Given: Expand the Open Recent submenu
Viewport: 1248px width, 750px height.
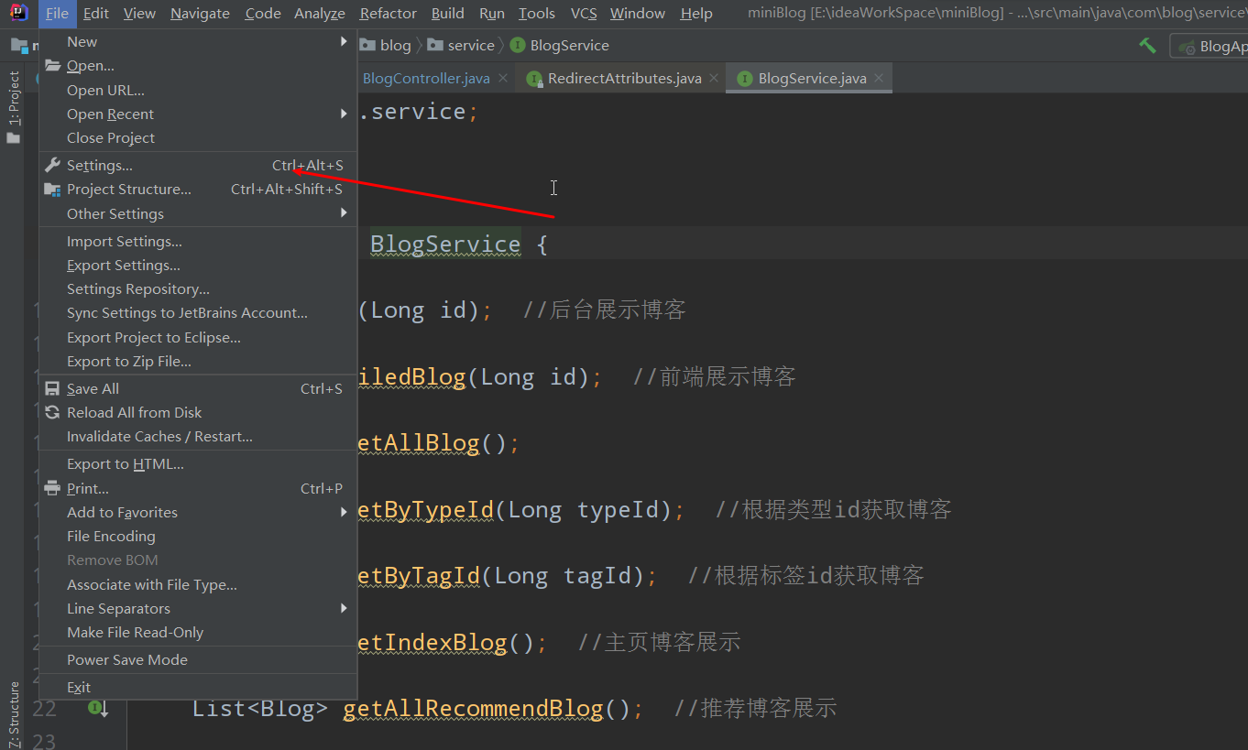Looking at the screenshot, I should point(198,114).
